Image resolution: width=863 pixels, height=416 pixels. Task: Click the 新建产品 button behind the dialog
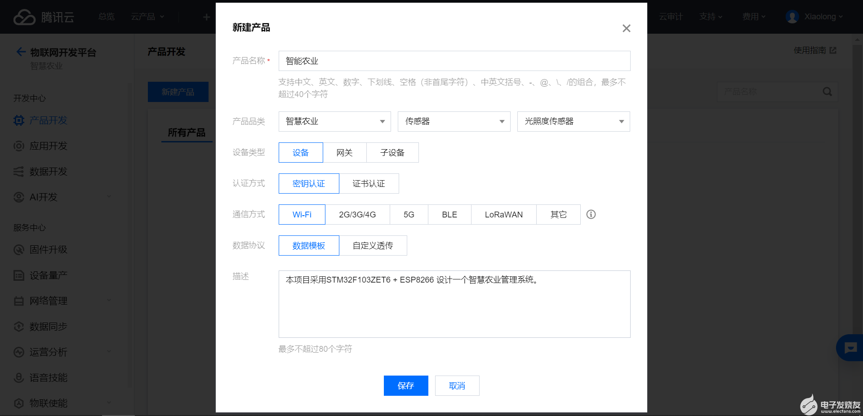coord(178,92)
